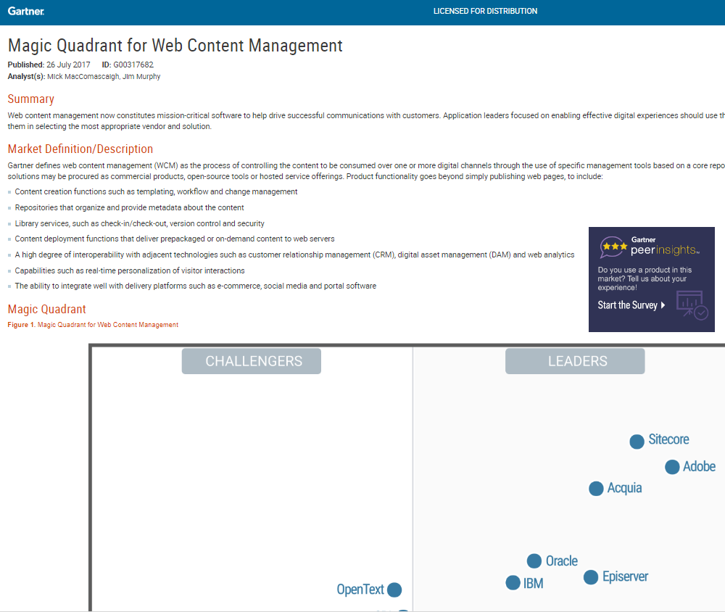
Task: Select the OpenText dot in Challengers quadrant
Action: point(394,590)
